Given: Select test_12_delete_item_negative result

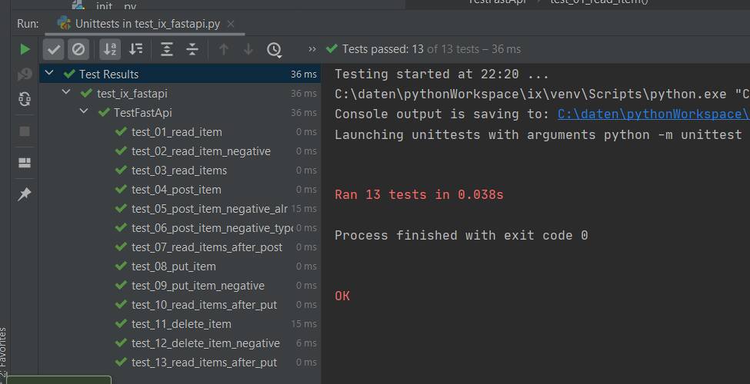Looking at the screenshot, I should pyautogui.click(x=180, y=343).
